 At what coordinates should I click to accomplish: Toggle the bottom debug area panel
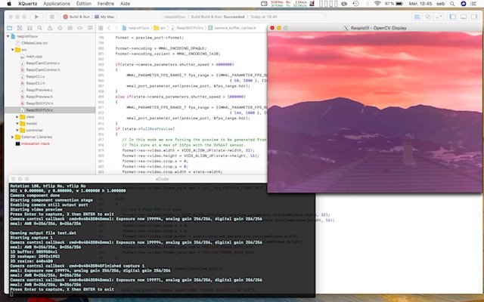(x=464, y=17)
